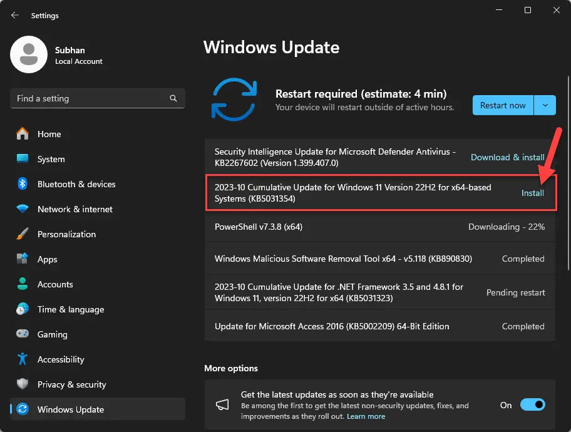Click the Restart now button
The height and width of the screenshot is (432, 571).
pos(503,105)
